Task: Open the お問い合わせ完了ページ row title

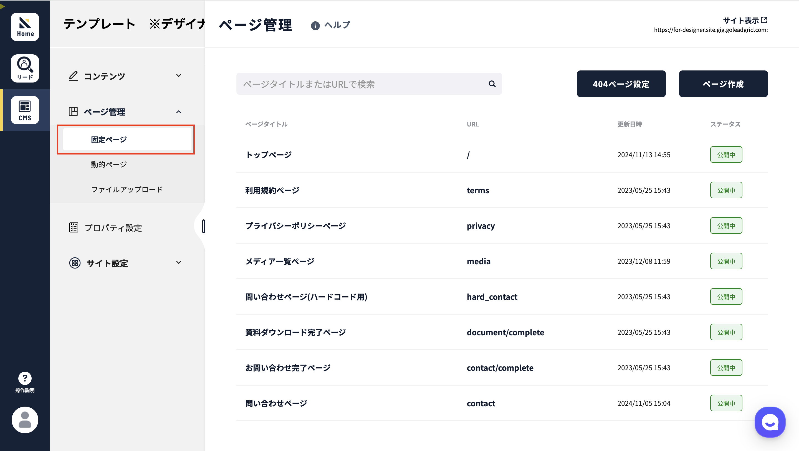Action: pyautogui.click(x=288, y=368)
